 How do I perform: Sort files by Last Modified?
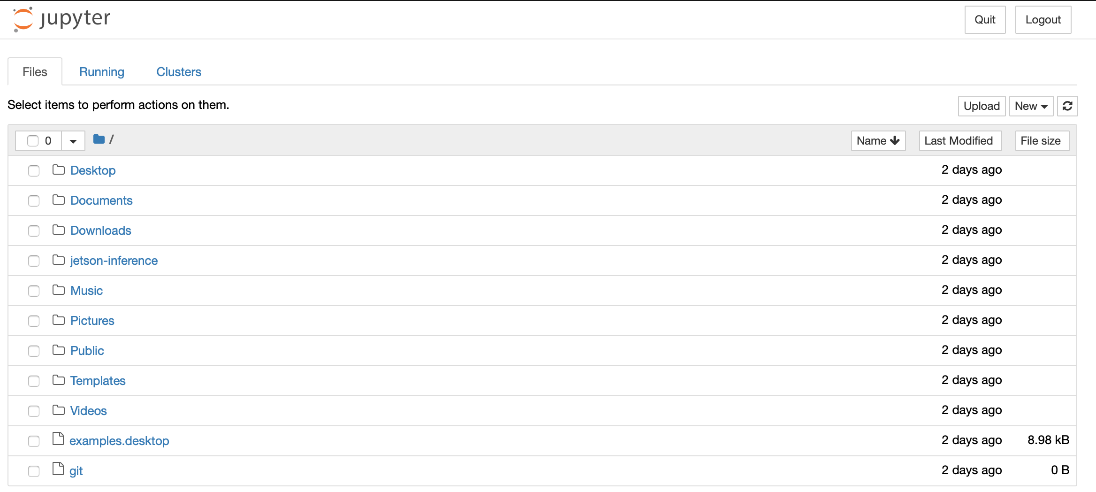pyautogui.click(x=959, y=141)
